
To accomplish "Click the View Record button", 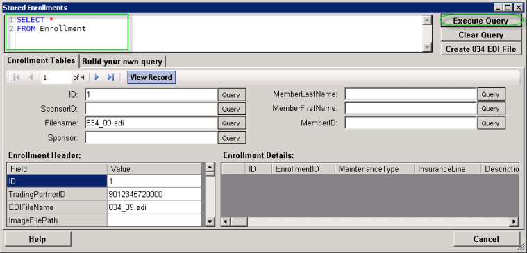I will tap(151, 77).
